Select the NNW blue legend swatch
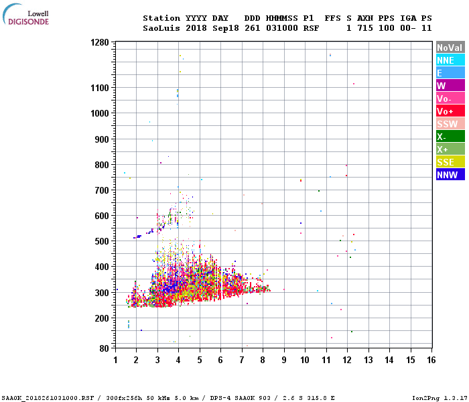Viewport: 469px width, 402px height. [x=450, y=174]
